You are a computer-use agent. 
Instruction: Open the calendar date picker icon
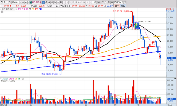(125, 2)
